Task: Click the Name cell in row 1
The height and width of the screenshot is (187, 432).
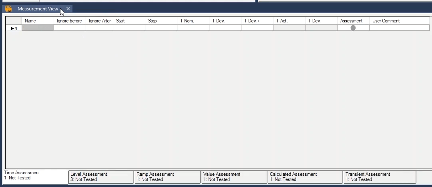Action: tap(38, 28)
